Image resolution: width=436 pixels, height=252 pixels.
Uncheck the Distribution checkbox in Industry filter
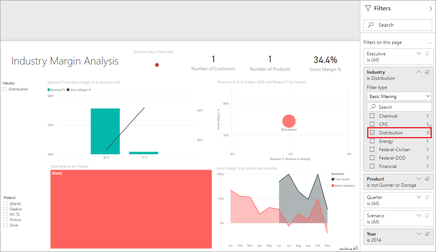click(372, 133)
